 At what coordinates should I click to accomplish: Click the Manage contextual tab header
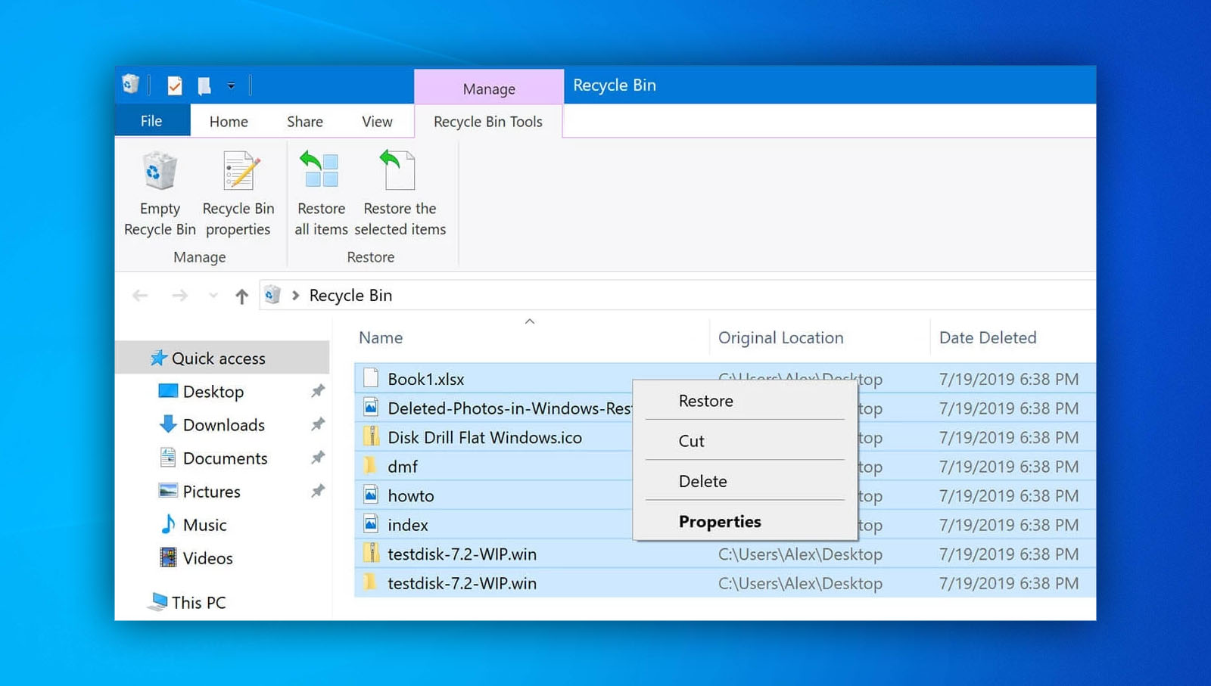(489, 88)
